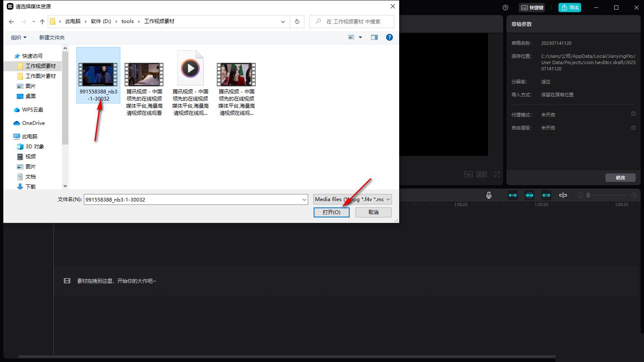644x362 pixels.
Task: Click 新建文件夹 in dialog toolbar
Action: click(x=52, y=37)
